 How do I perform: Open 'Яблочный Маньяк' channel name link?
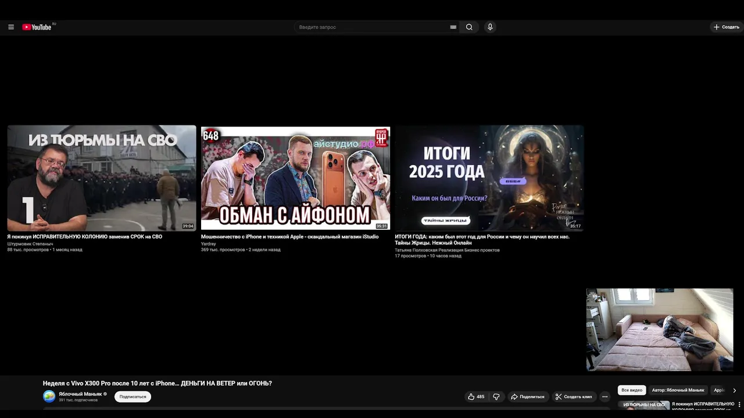[80, 394]
